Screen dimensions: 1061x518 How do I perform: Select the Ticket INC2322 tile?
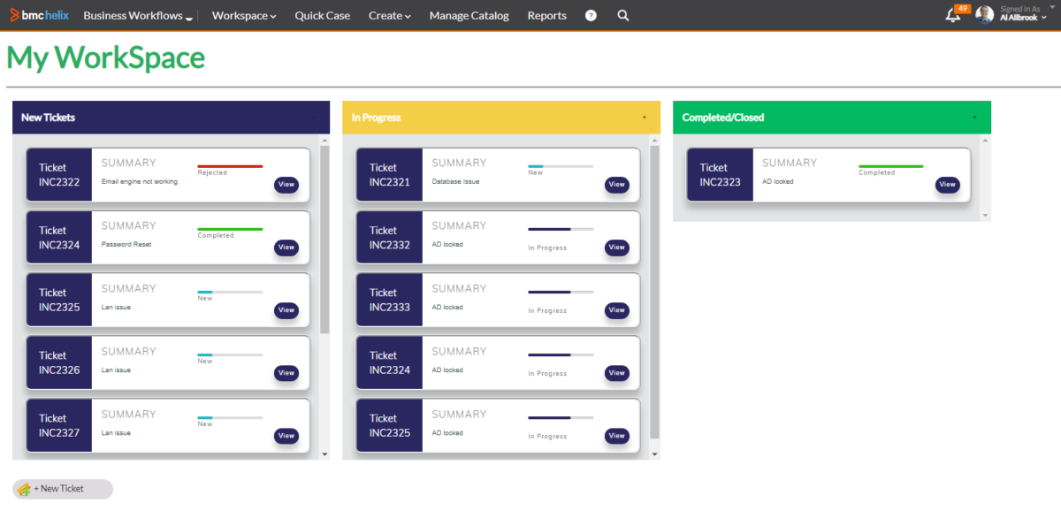coord(59,175)
